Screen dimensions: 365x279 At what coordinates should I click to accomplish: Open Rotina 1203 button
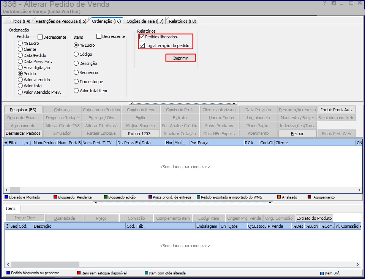tap(141, 134)
